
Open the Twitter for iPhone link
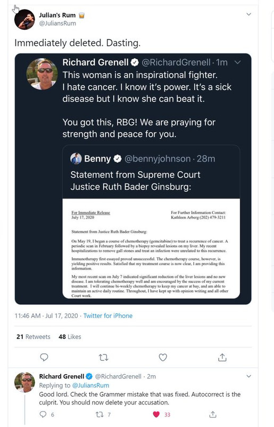coord(108,315)
